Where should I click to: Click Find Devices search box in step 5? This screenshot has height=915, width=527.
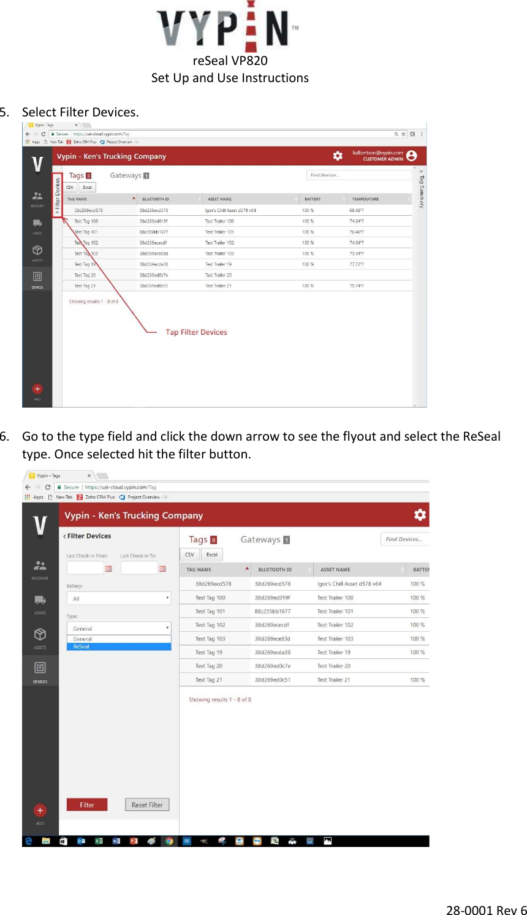pos(359,175)
